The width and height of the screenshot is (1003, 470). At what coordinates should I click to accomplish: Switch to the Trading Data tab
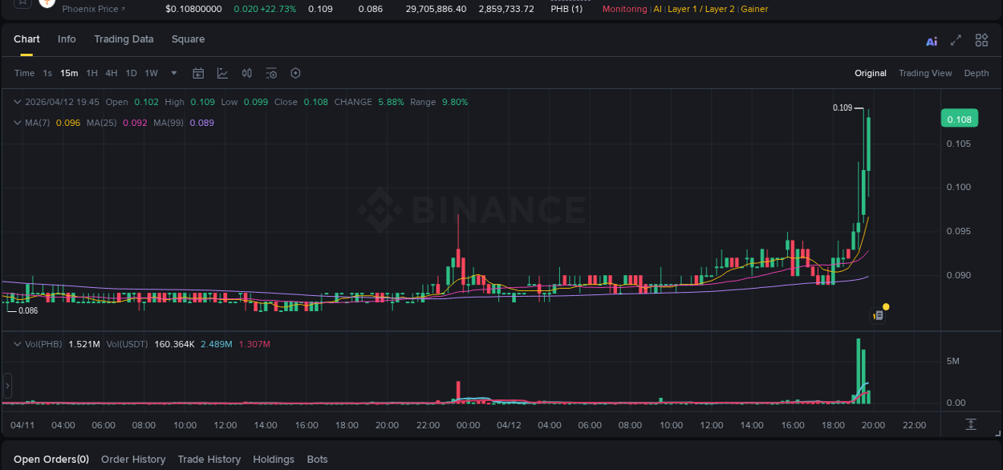[x=124, y=38]
